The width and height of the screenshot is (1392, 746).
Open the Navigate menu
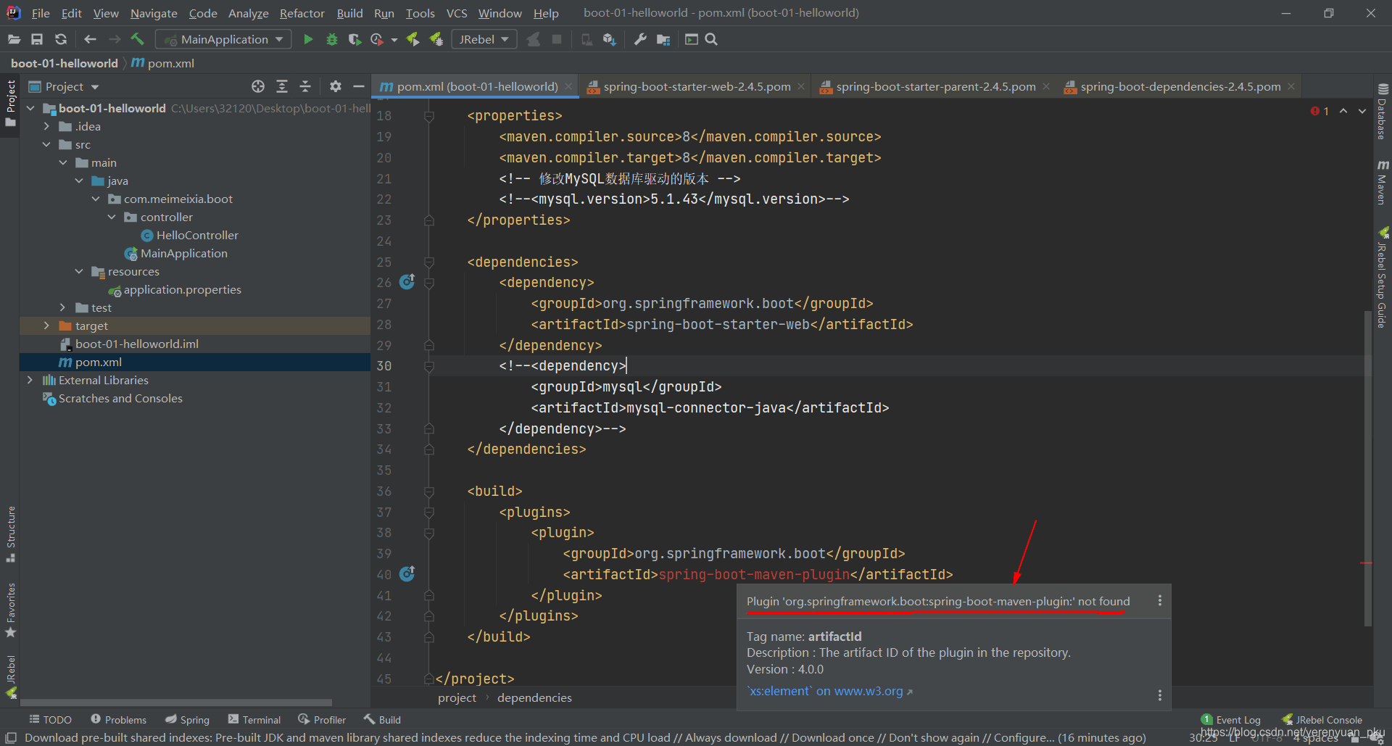pos(154,13)
